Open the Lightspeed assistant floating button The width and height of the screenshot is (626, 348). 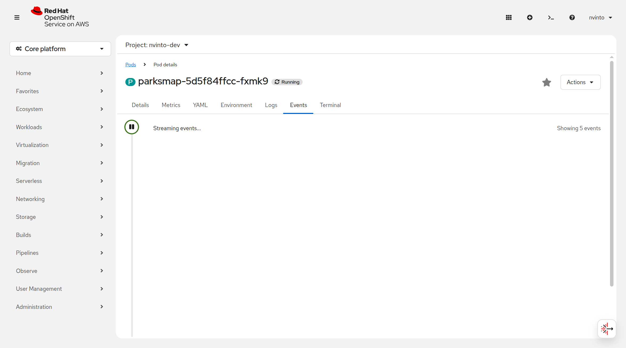point(607,329)
